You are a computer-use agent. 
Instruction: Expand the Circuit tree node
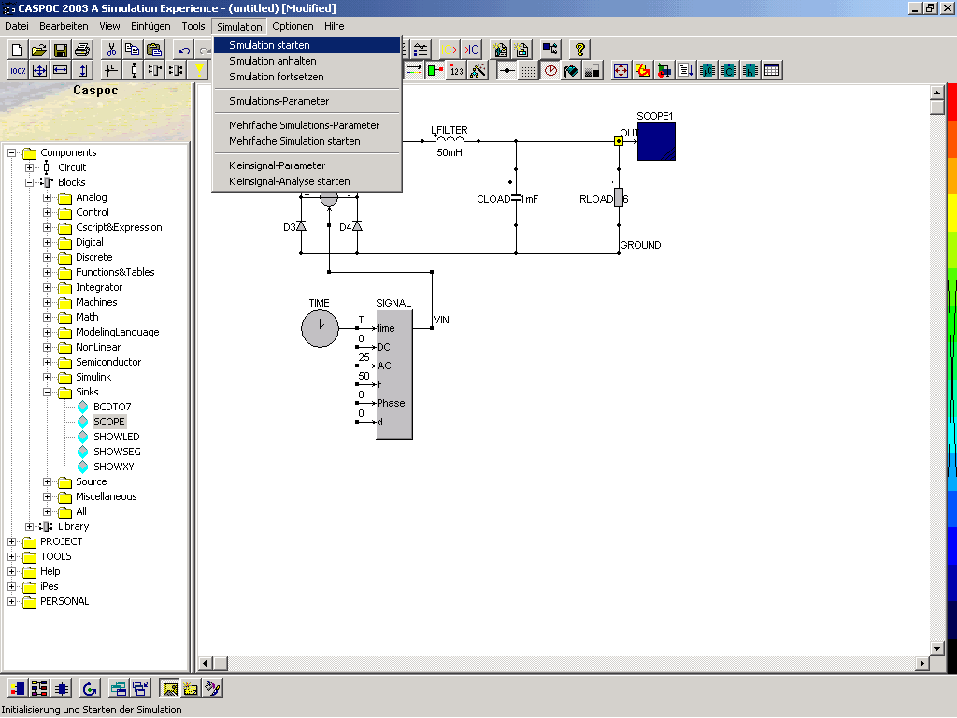[x=29, y=167]
